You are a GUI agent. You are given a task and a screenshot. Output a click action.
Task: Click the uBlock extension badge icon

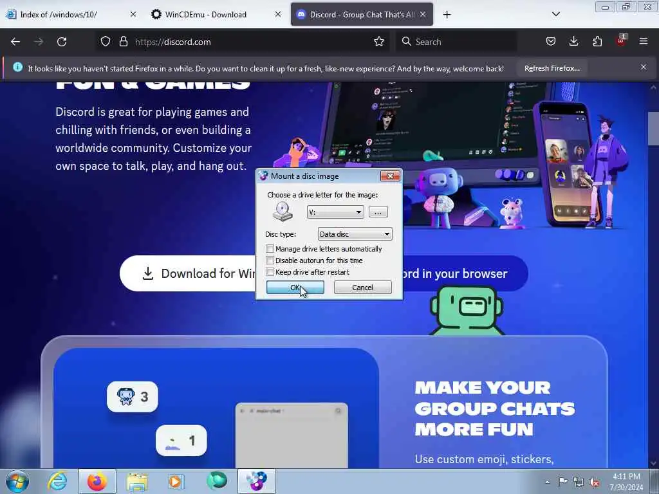pyautogui.click(x=621, y=41)
